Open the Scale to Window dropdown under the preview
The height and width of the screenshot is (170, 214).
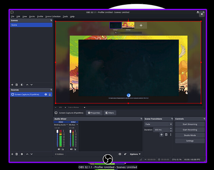(x=77, y=107)
